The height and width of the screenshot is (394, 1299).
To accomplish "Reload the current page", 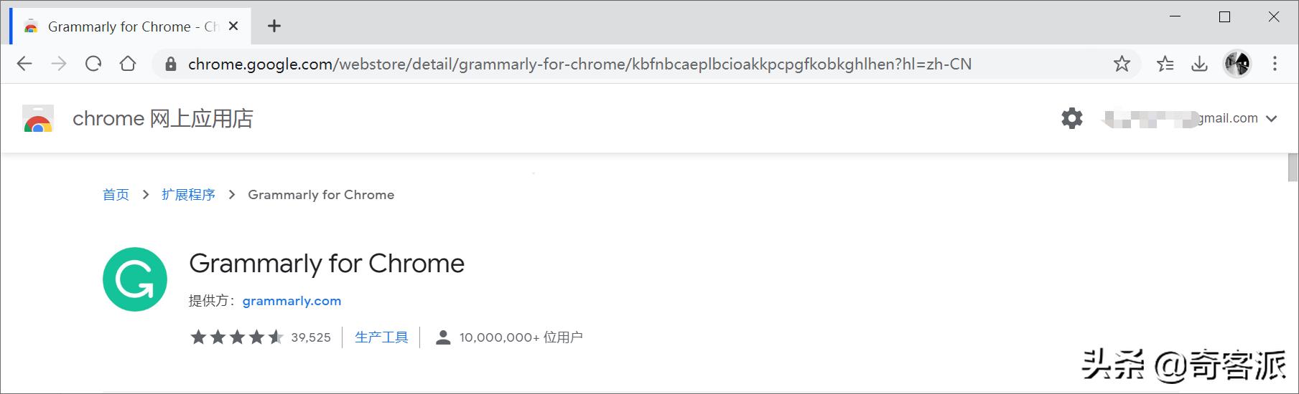I will tap(93, 64).
